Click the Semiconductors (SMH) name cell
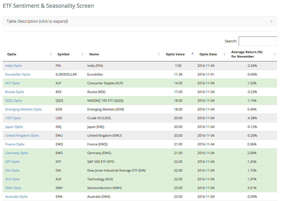The height and width of the screenshot is (201, 282). point(104,188)
